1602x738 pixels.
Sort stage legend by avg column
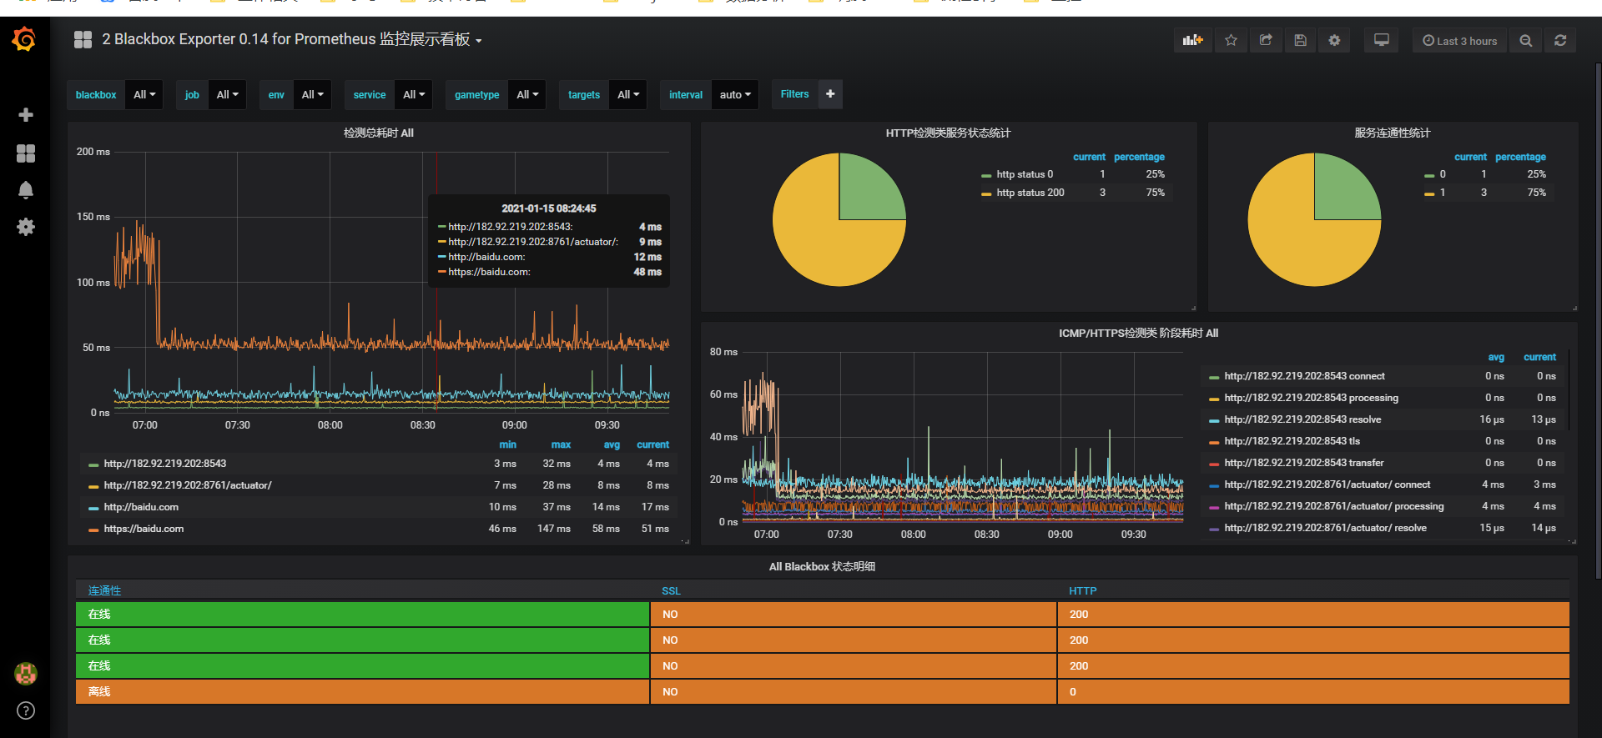pyautogui.click(x=1496, y=357)
